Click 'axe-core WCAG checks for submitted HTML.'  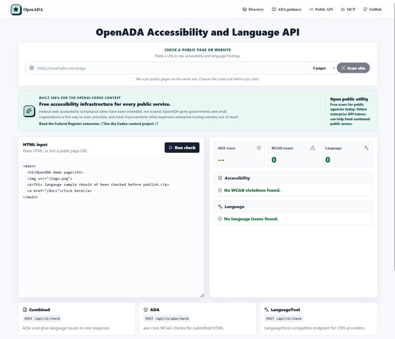184,328
